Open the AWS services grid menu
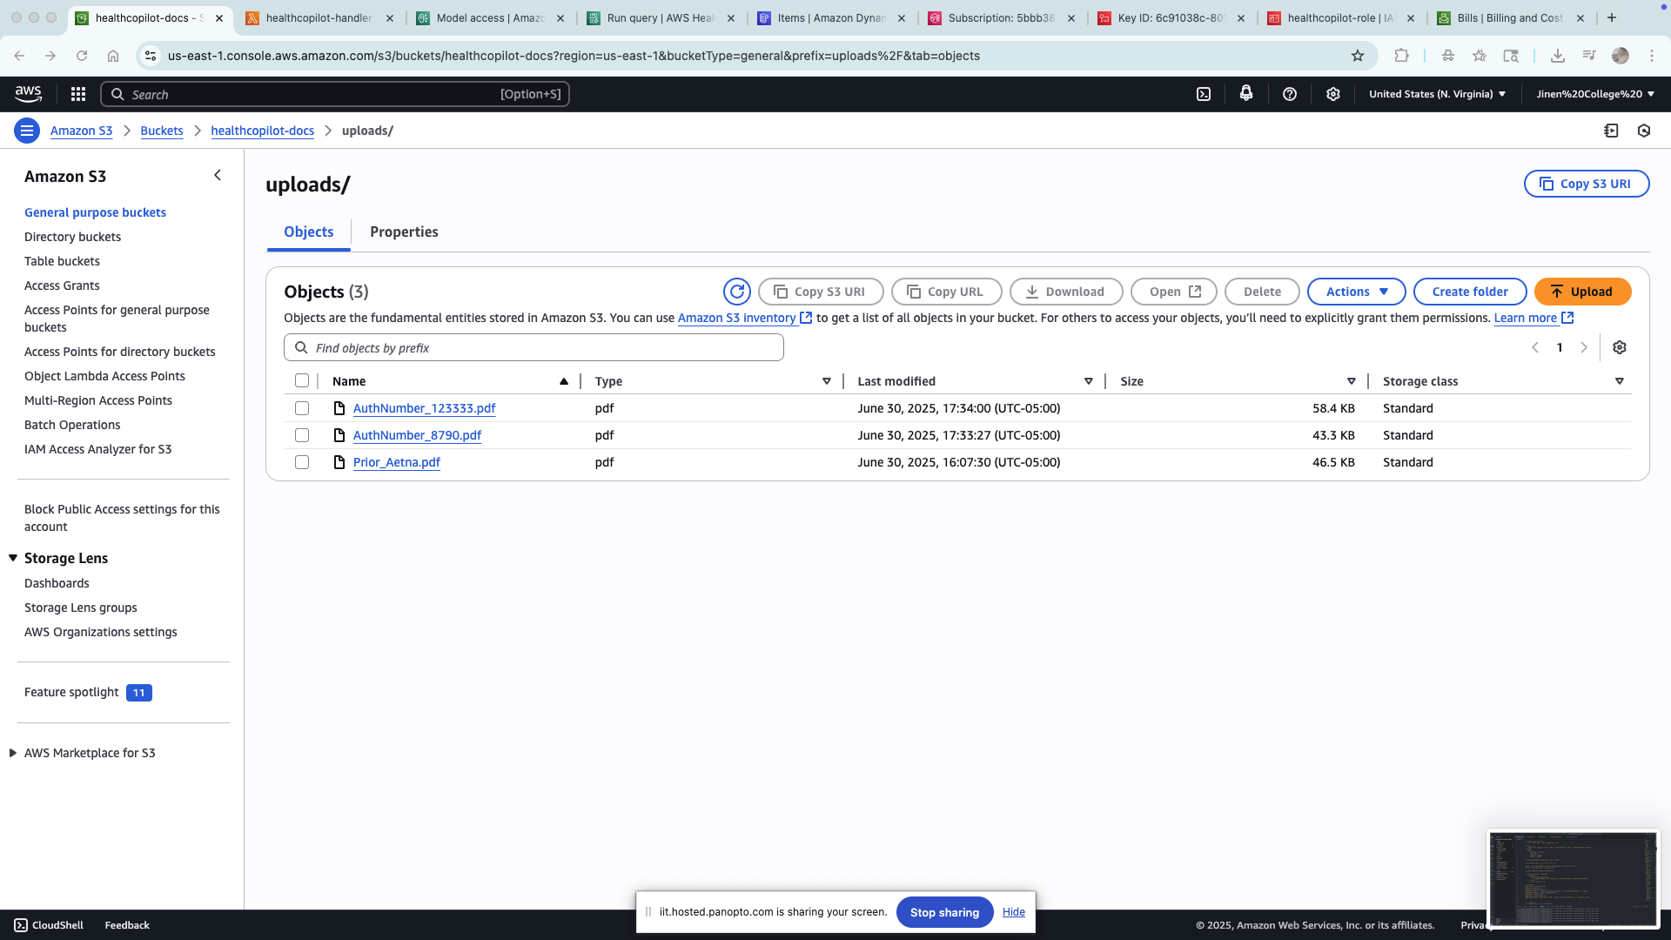 [78, 94]
